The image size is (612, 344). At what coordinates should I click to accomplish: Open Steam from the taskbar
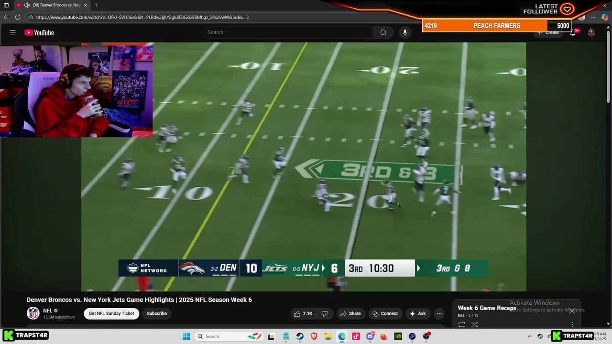pyautogui.click(x=300, y=336)
